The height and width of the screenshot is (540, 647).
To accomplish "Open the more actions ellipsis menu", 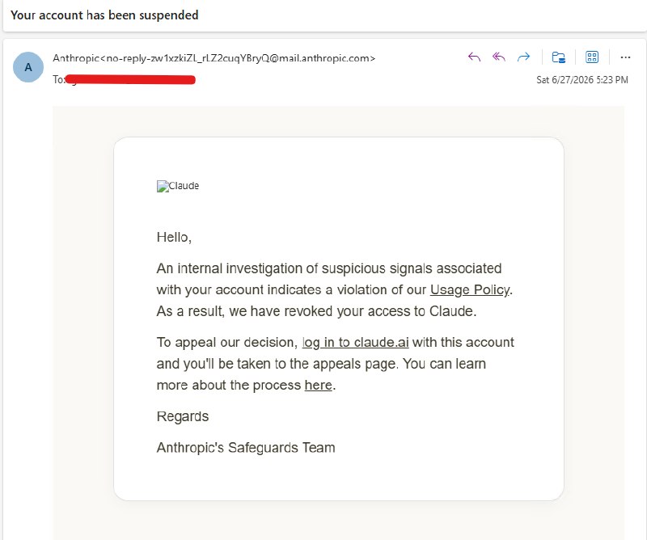I will (x=625, y=57).
